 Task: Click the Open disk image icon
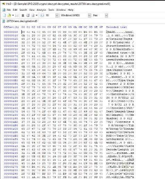(x=33, y=15)
